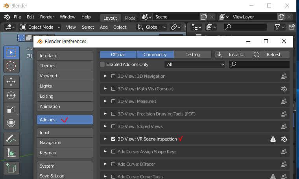Open the Object Mode dropdown
299x179 pixels.
(x=40, y=27)
